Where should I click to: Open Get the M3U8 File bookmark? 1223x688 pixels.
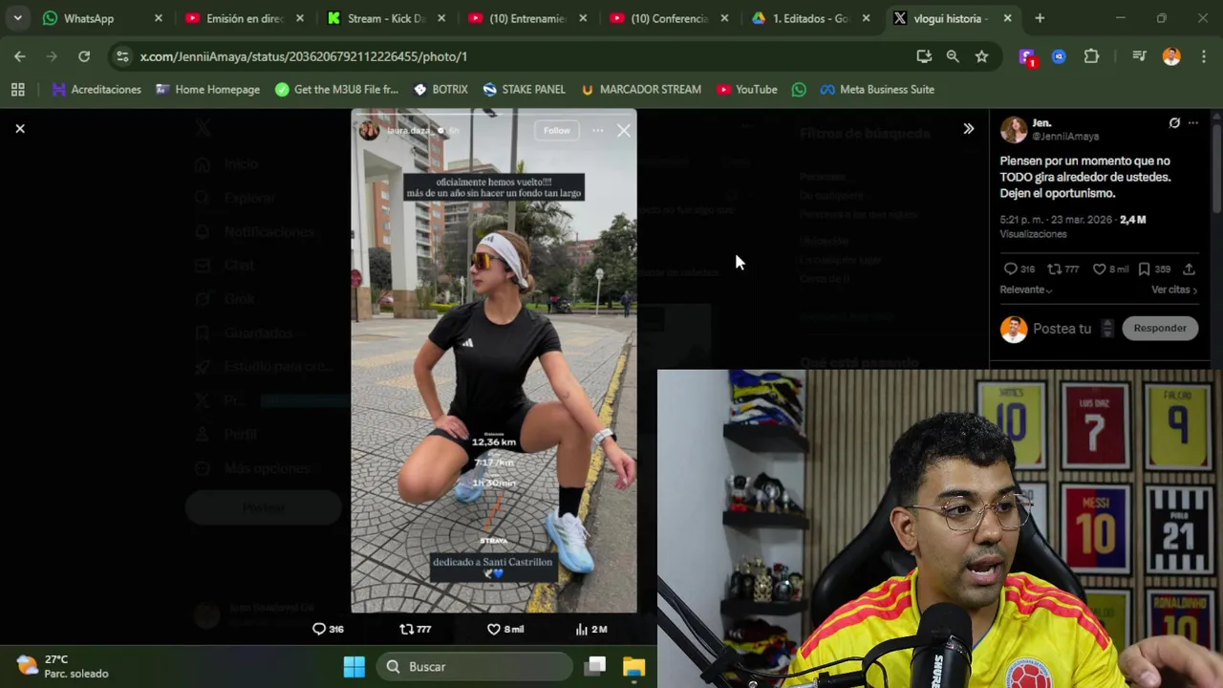336,89
